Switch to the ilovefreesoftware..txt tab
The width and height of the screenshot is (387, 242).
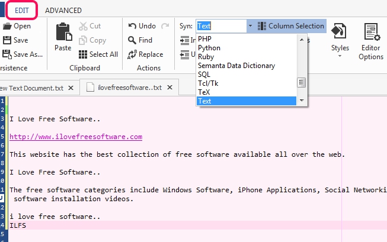(129, 88)
